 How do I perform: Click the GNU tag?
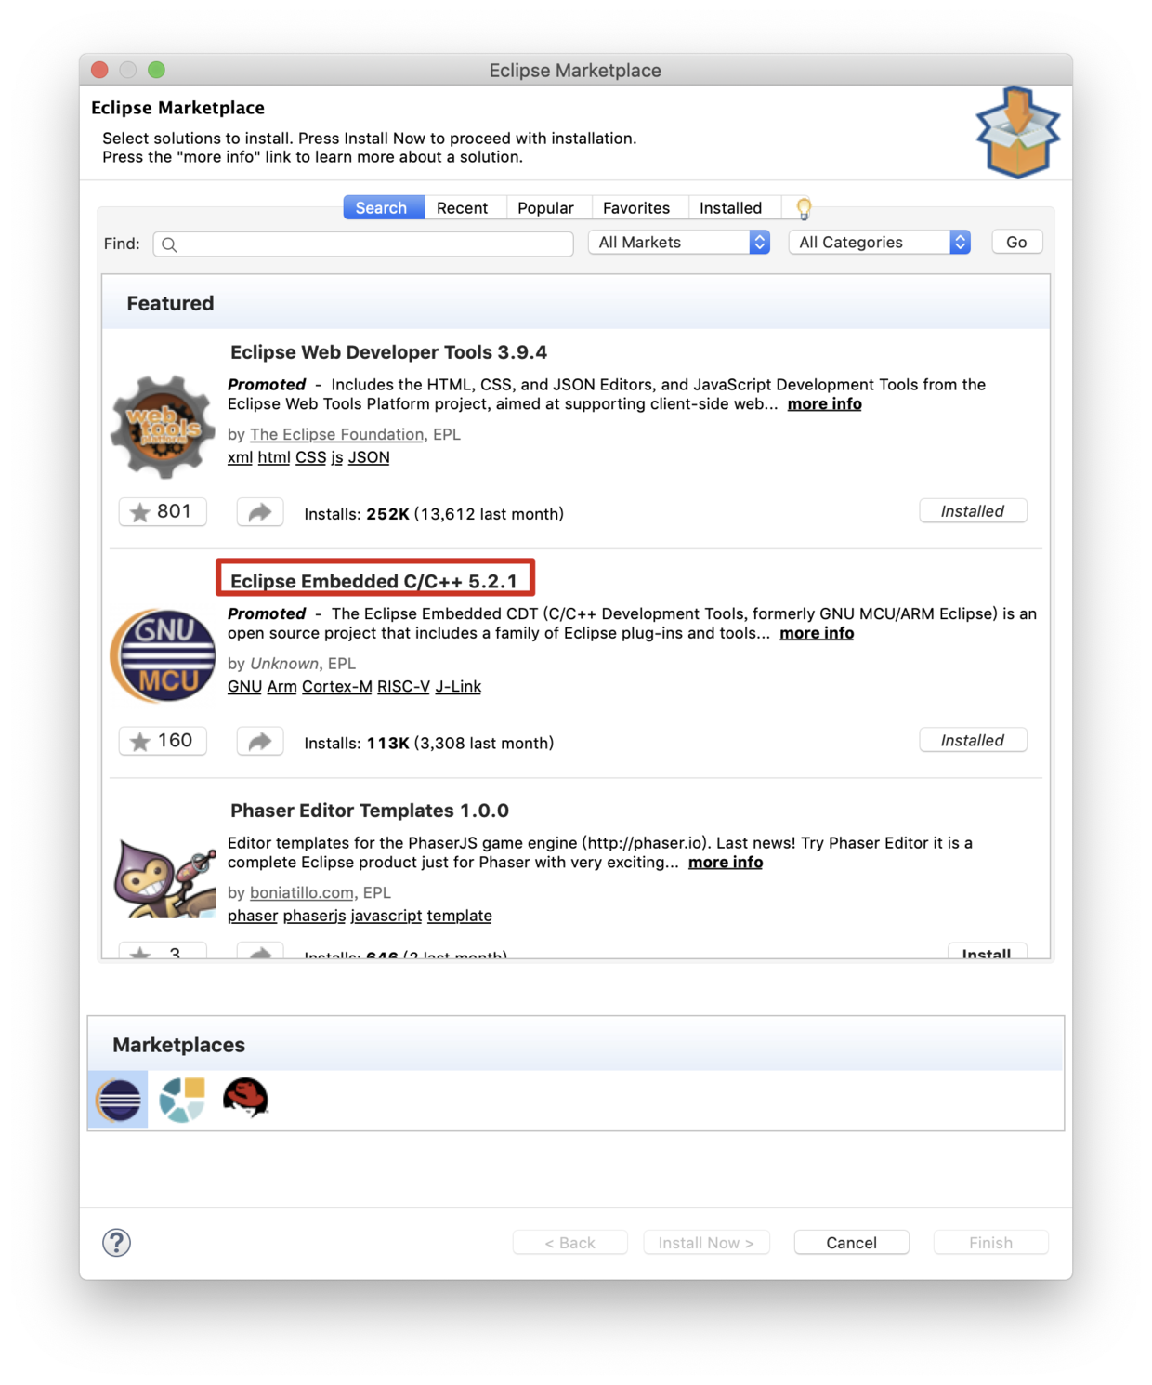[x=244, y=687]
